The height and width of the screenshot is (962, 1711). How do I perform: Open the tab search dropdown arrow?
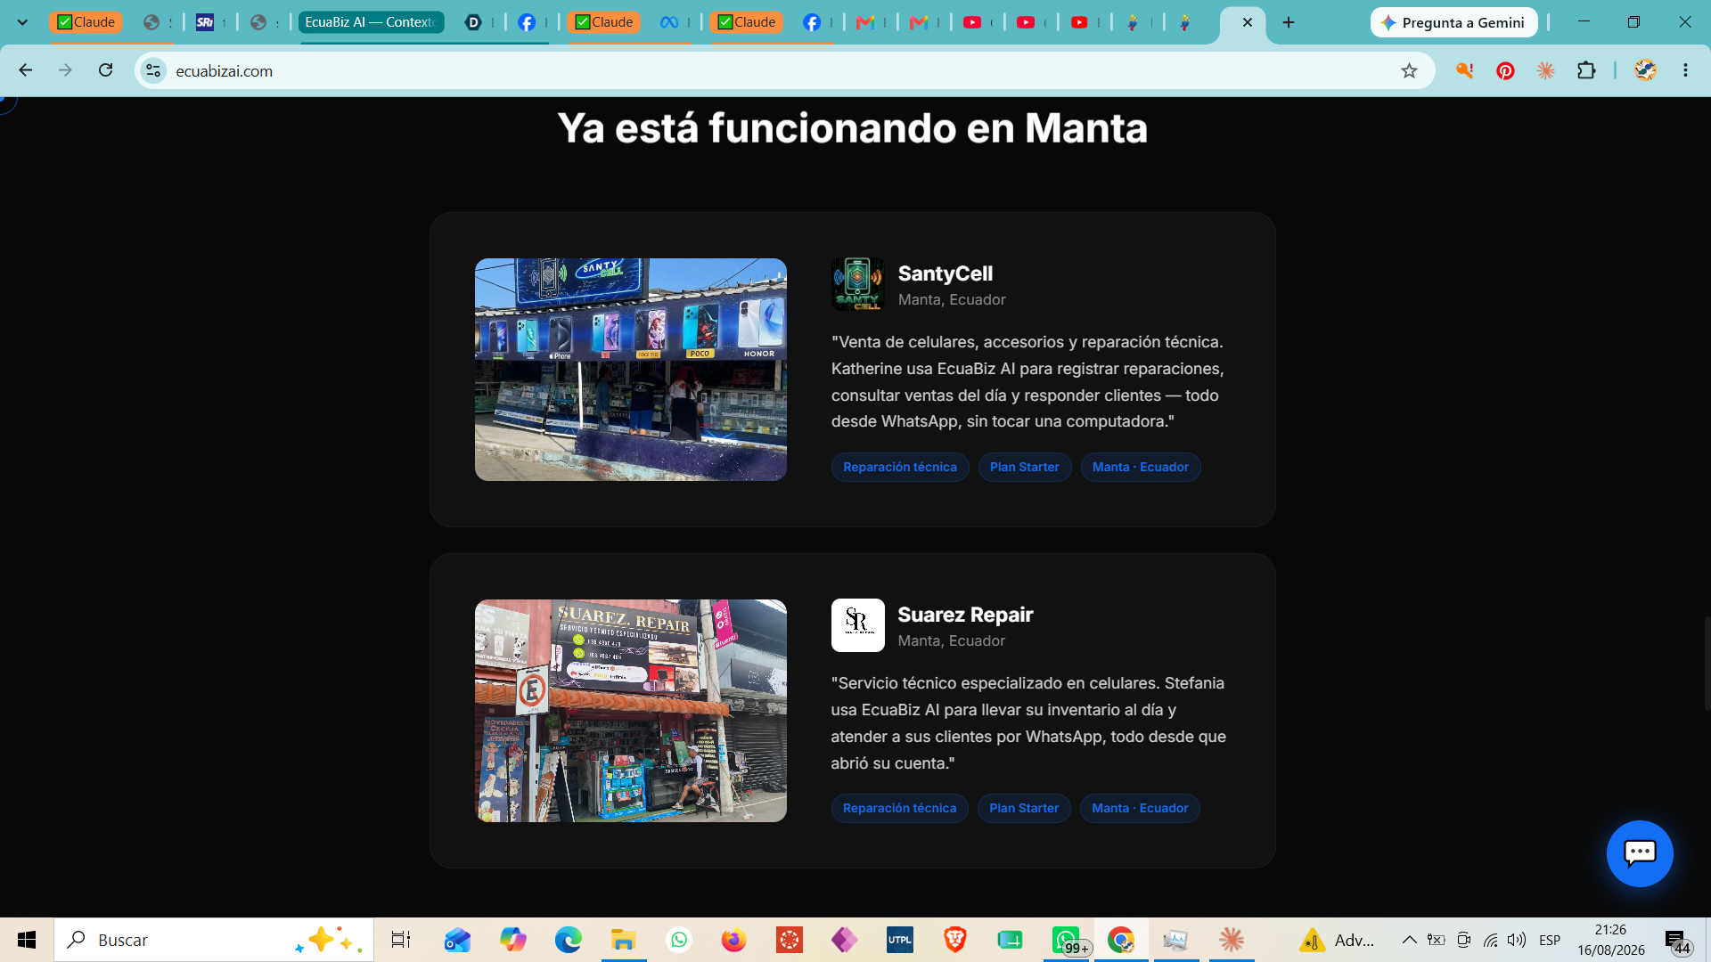point(22,22)
